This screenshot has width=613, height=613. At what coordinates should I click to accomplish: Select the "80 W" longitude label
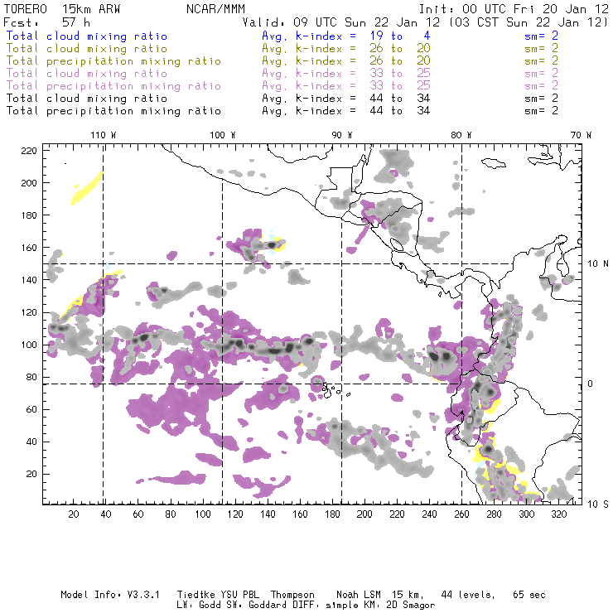461,135
